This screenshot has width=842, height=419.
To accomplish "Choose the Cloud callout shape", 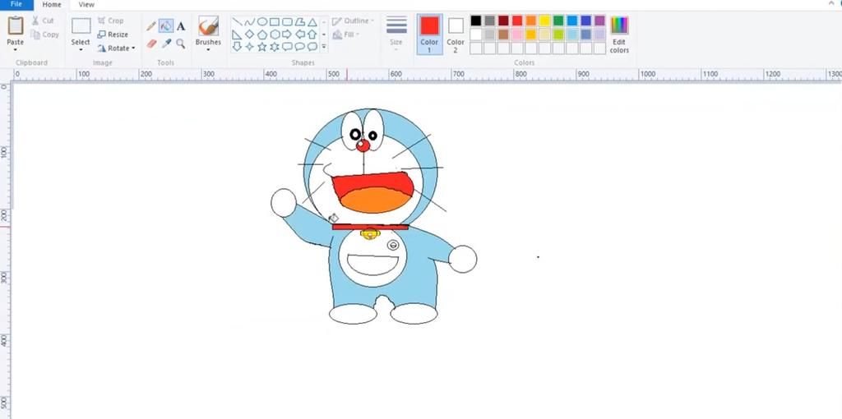I will point(312,47).
